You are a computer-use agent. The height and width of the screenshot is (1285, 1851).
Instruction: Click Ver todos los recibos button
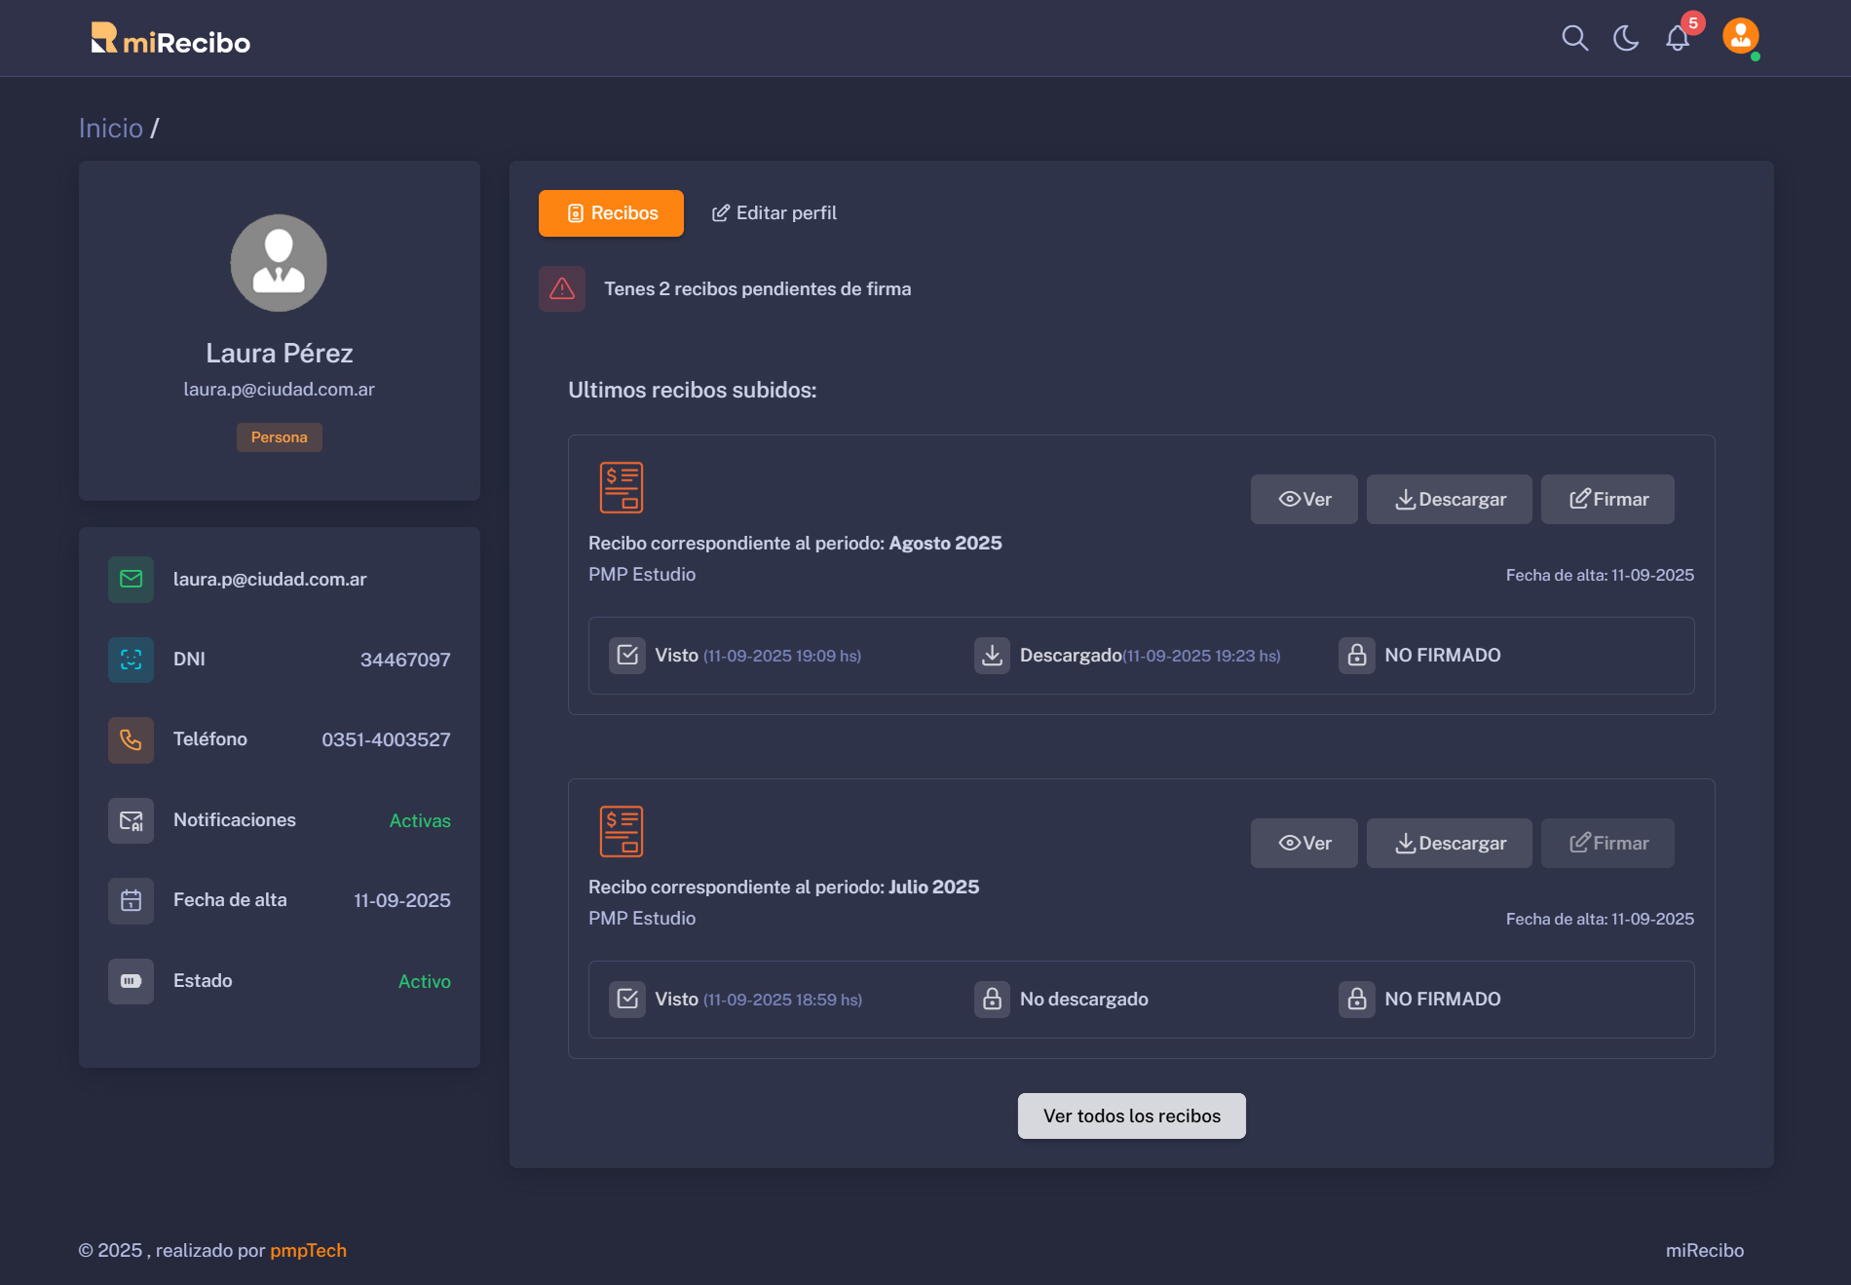1131,1116
